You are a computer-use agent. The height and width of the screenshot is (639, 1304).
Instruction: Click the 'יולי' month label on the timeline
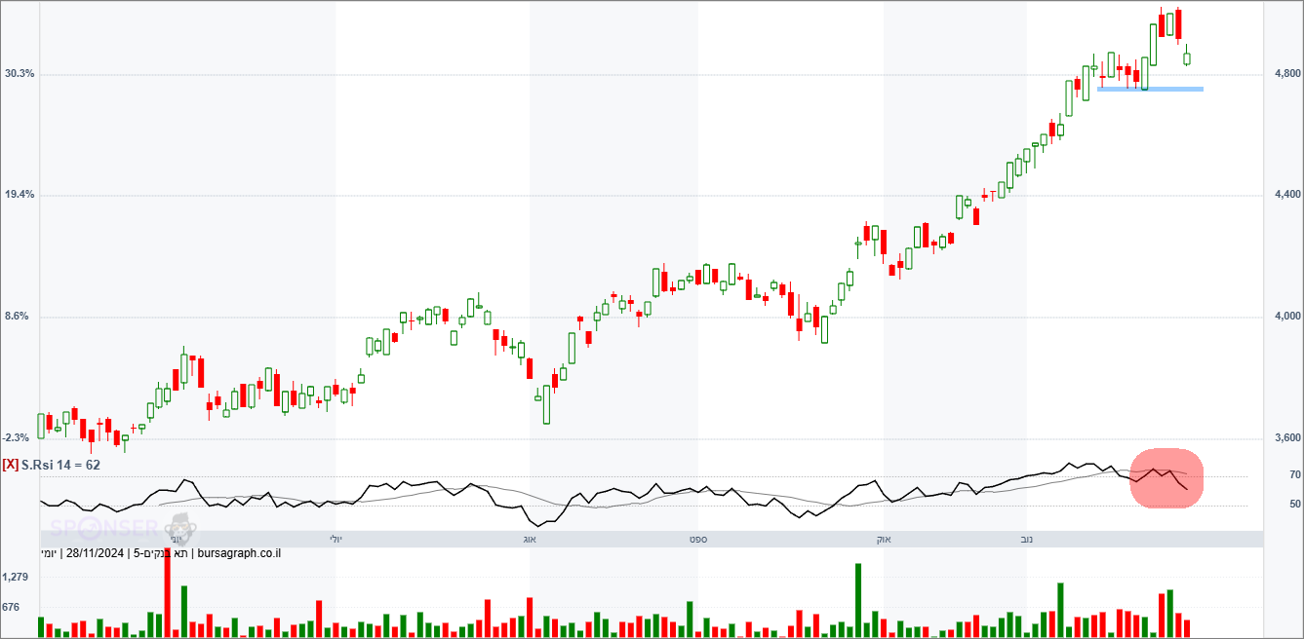coord(336,539)
